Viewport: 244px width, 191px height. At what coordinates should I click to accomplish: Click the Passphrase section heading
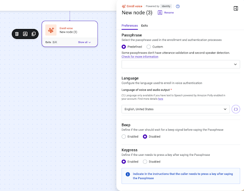click(132, 35)
